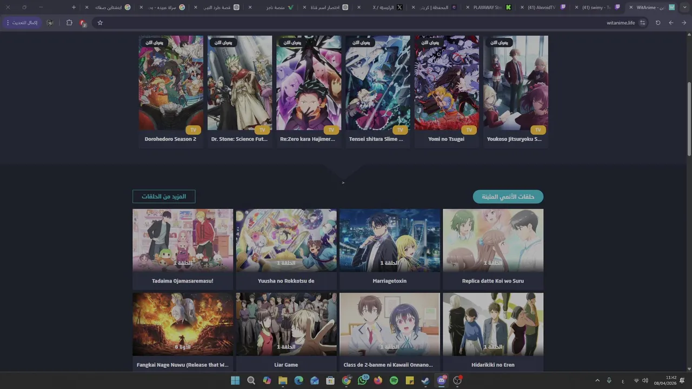
Task: Switch to the swimy Twitch tab
Action: point(597,7)
